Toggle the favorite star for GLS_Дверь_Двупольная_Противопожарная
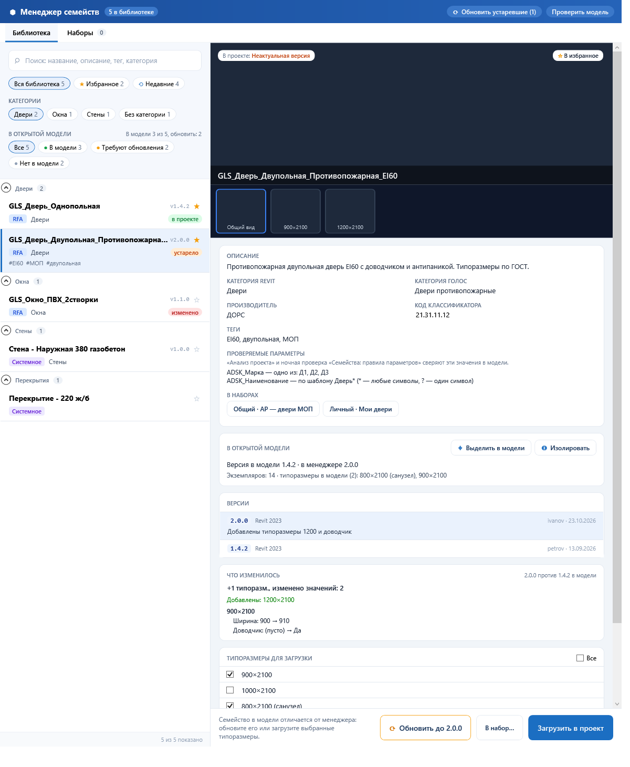Viewport: 630px width, 767px height. pyautogui.click(x=197, y=240)
